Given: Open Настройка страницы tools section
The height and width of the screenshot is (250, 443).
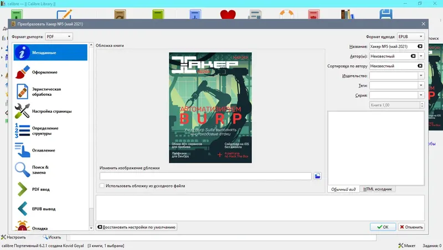Looking at the screenshot, I should (50, 111).
